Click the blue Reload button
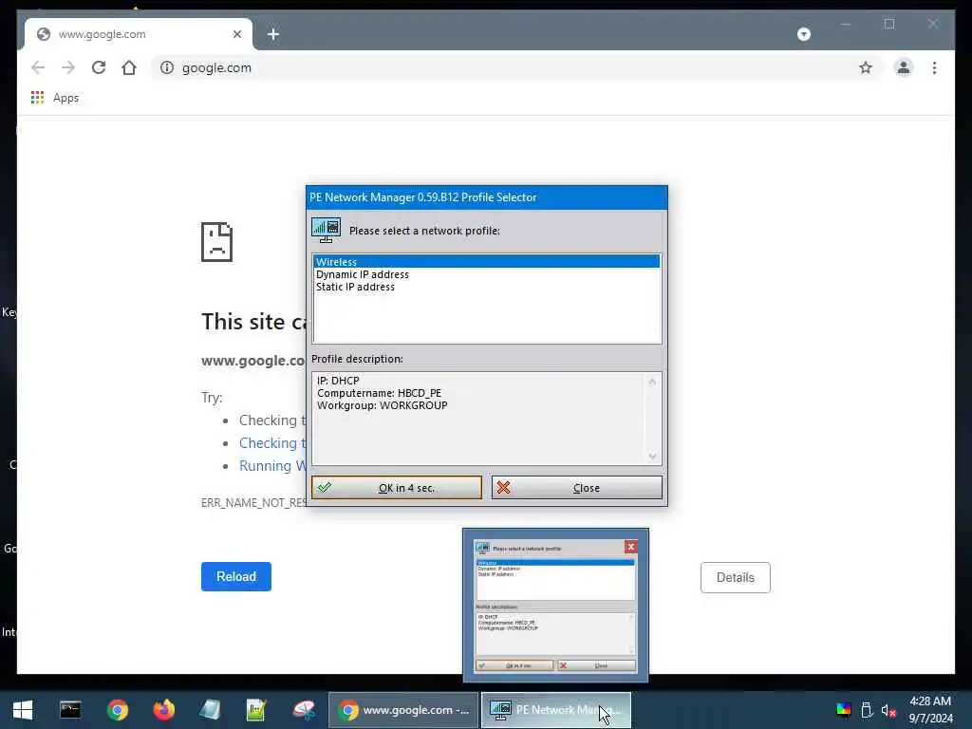Viewport: 972px width, 729px height. 236,576
